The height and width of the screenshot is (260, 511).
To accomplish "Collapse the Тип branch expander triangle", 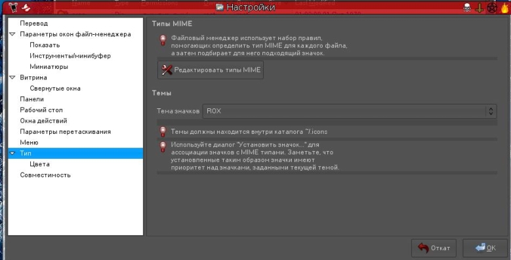I will pyautogui.click(x=12, y=154).
